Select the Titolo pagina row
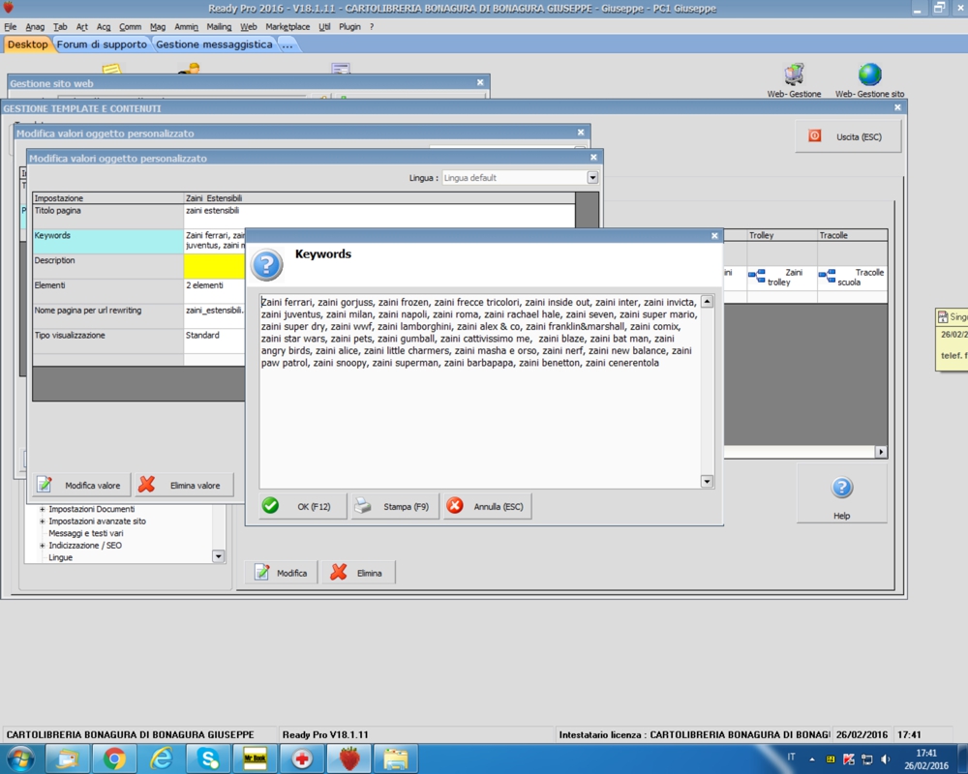Screen dimensions: 968x774 (x=108, y=216)
